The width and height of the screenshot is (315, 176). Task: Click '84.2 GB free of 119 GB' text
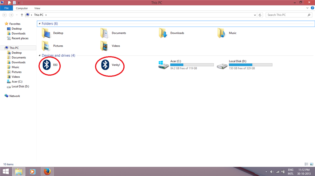click(x=184, y=68)
